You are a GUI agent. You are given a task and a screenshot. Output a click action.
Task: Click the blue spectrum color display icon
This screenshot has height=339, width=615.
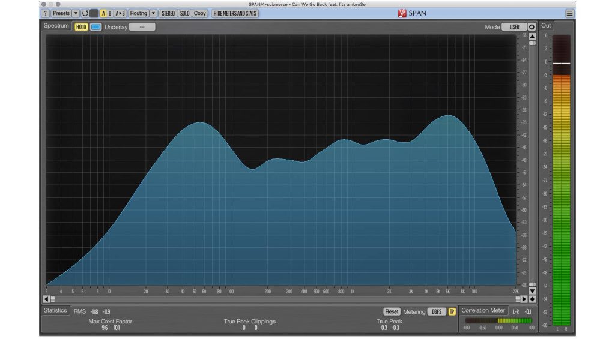(96, 27)
